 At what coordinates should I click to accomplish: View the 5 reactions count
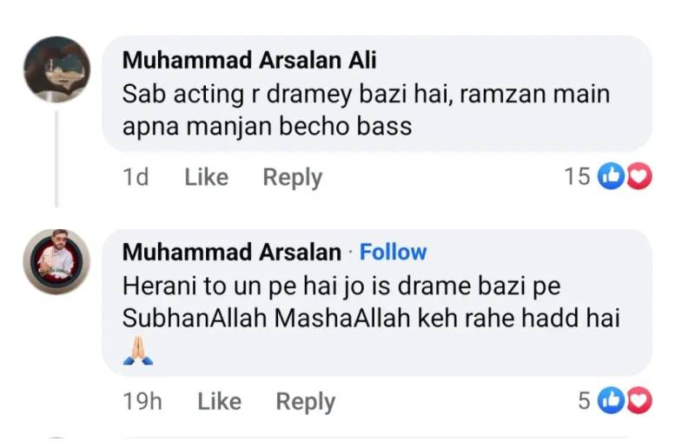[584, 401]
